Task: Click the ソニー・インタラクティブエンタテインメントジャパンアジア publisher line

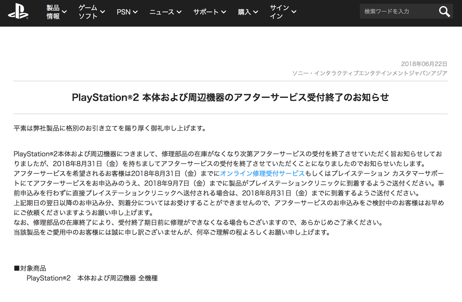Action: tap(370, 73)
